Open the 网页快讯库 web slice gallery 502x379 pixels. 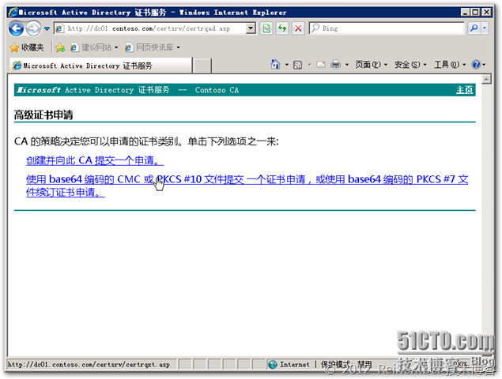153,47
